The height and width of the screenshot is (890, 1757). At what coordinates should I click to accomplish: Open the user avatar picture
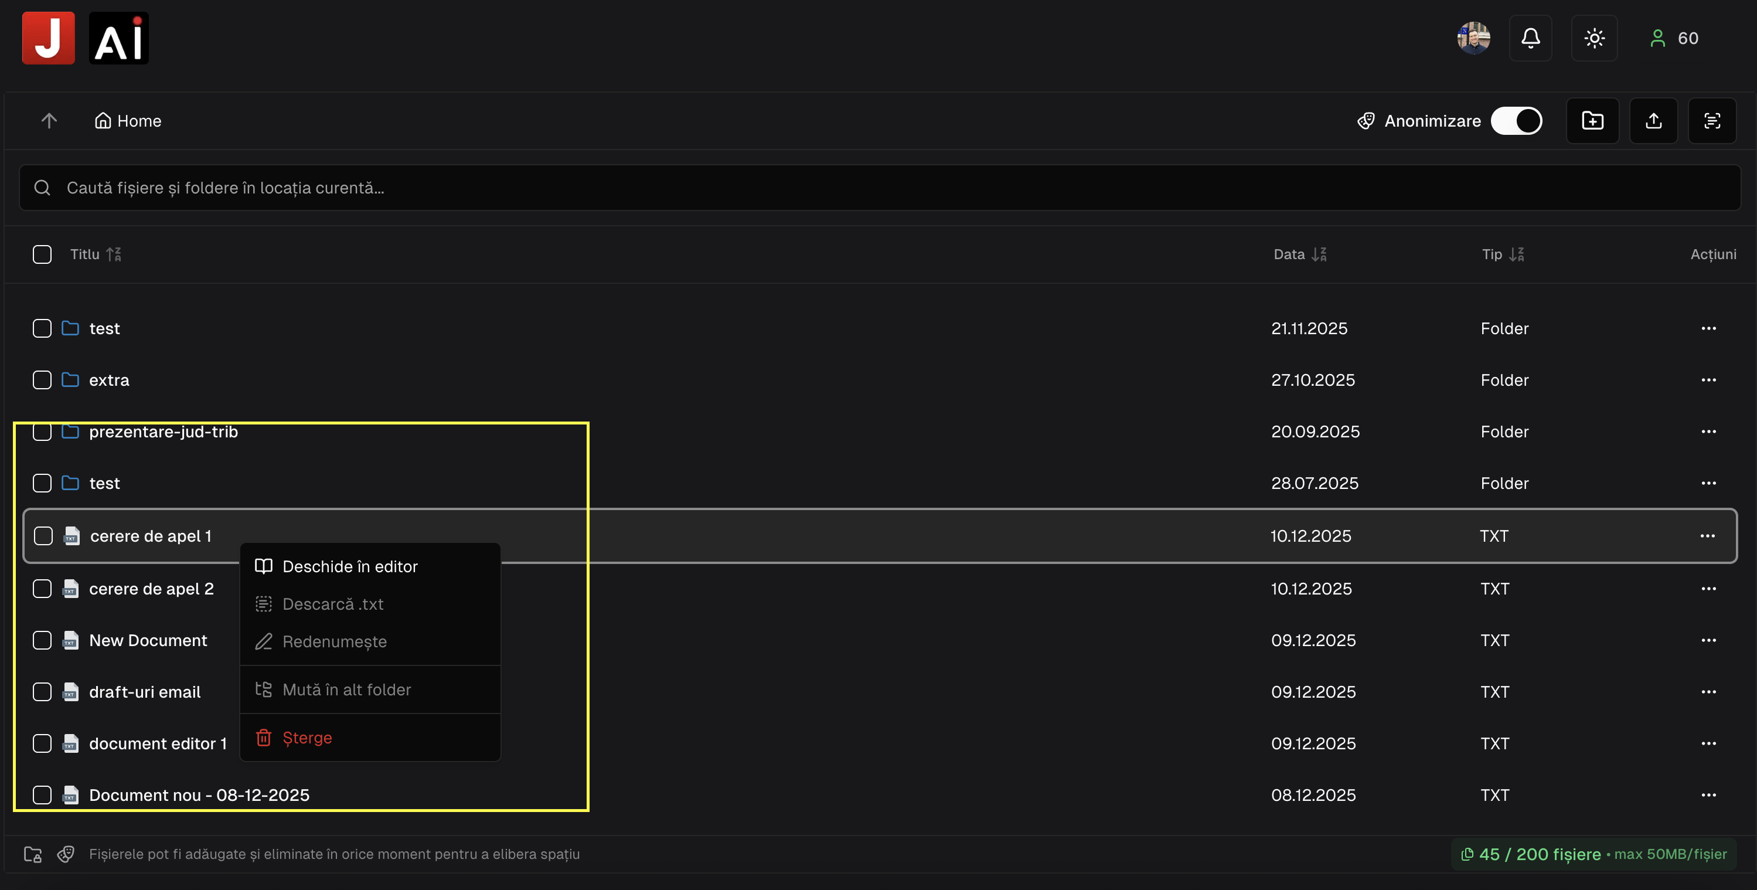(x=1473, y=38)
